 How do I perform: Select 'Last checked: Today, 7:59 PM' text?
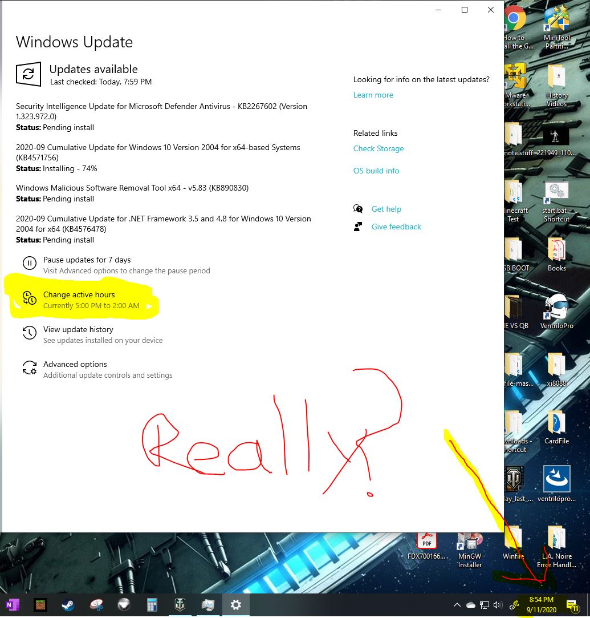101,82
